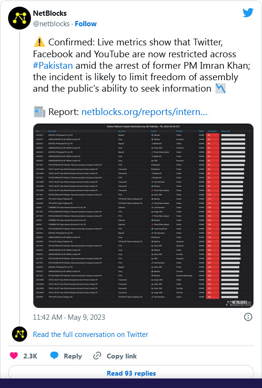
Task: Click the NetBlocks display name
Action: coord(50,13)
